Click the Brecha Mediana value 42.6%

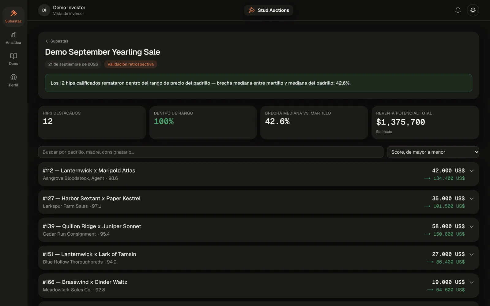[277, 121]
